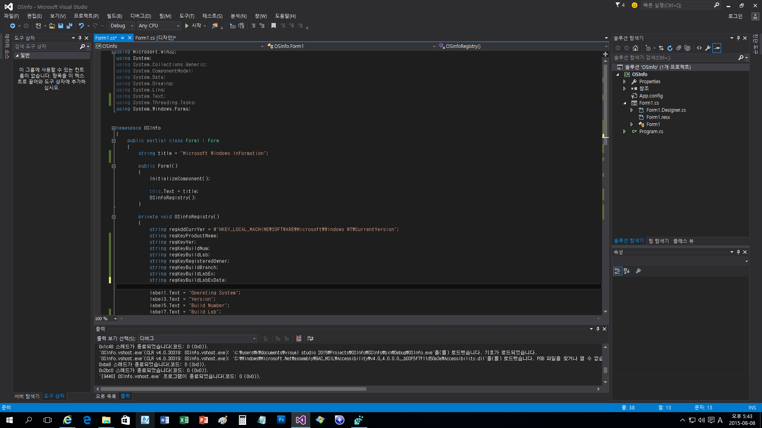The width and height of the screenshot is (762, 428).
Task: Expand the 참조 references node
Action: (625, 89)
